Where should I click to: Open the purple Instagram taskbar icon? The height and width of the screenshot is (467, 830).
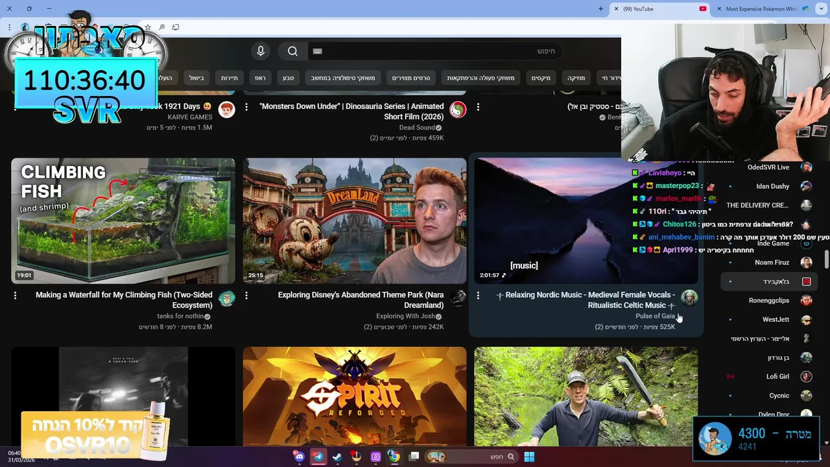(375, 457)
